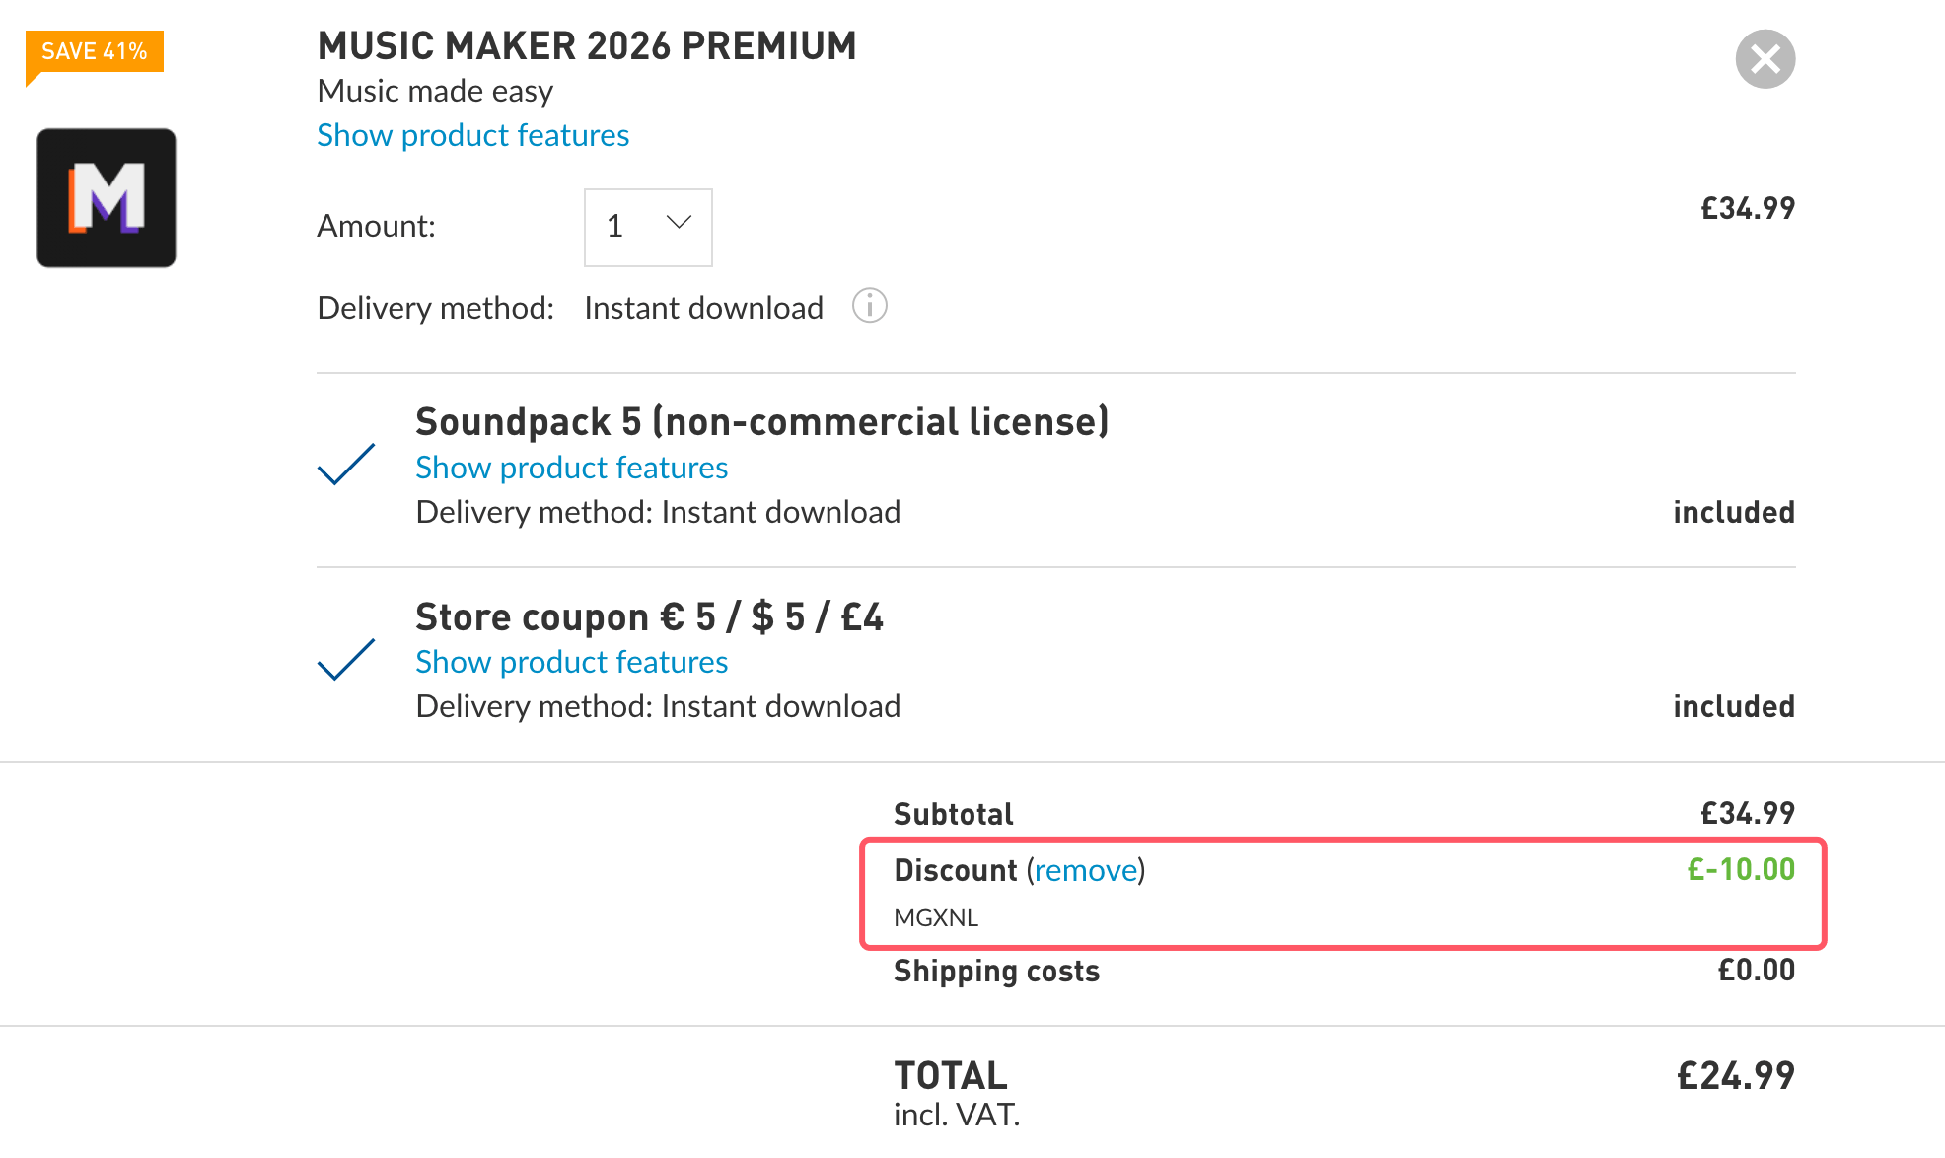Viewport: 1945px width, 1158px height.
Task: Click the Music Maker M product logo
Action: (x=107, y=197)
